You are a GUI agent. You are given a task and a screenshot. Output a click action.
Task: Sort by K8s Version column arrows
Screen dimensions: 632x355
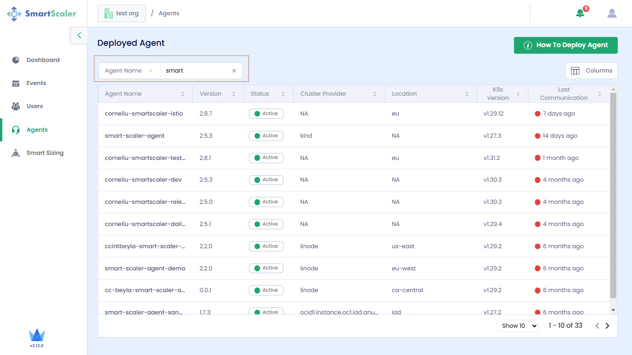(518, 94)
